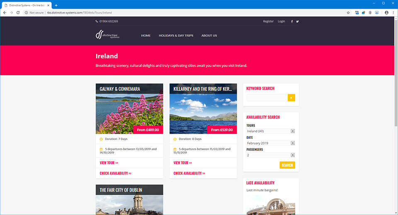Screen dimensions: 398x215
Task: Click the browser forward arrow
Action: [11, 13]
